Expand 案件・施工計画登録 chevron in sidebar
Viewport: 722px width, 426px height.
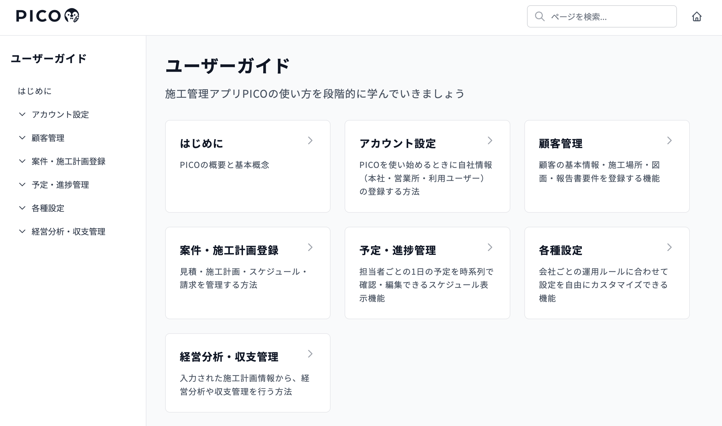22,161
